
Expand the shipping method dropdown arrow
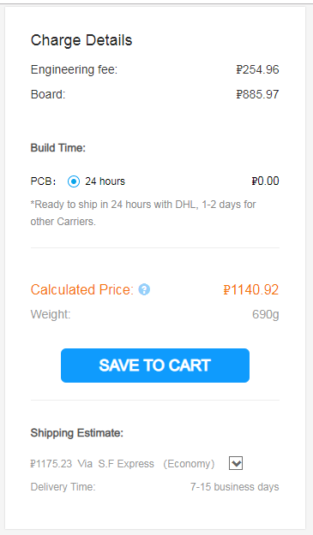236,463
